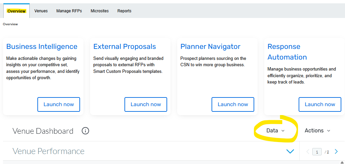The width and height of the screenshot is (345, 164).
Task: Open the External Proposals title link
Action: point(124,47)
